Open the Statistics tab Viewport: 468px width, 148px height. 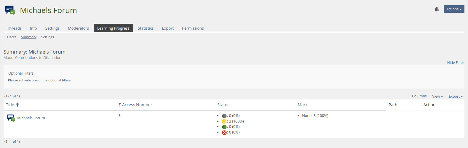pos(146,28)
